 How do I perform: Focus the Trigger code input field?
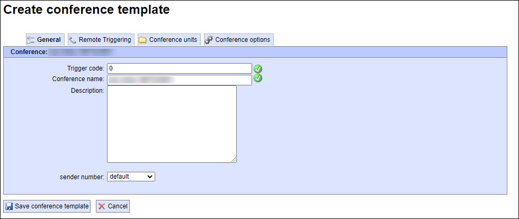pyautogui.click(x=180, y=68)
